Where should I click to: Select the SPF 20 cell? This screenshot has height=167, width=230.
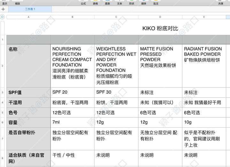pos(73,92)
